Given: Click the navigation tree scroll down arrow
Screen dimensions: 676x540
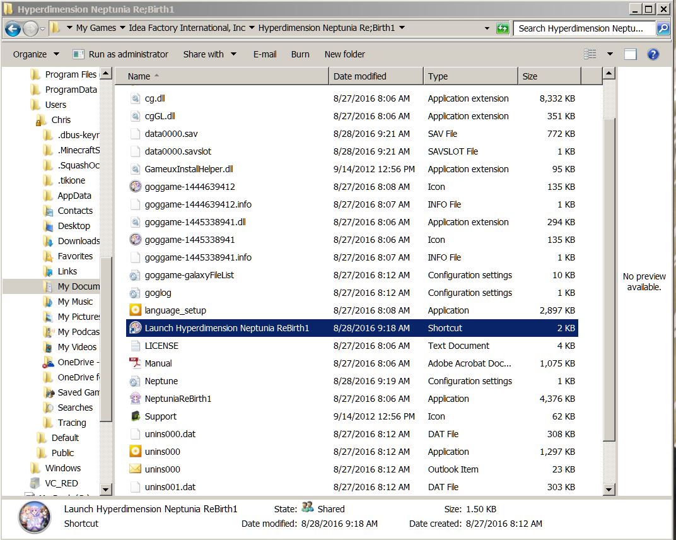Looking at the screenshot, I should pyautogui.click(x=106, y=489).
